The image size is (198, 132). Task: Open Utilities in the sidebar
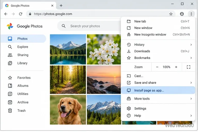[x=23, y=94]
